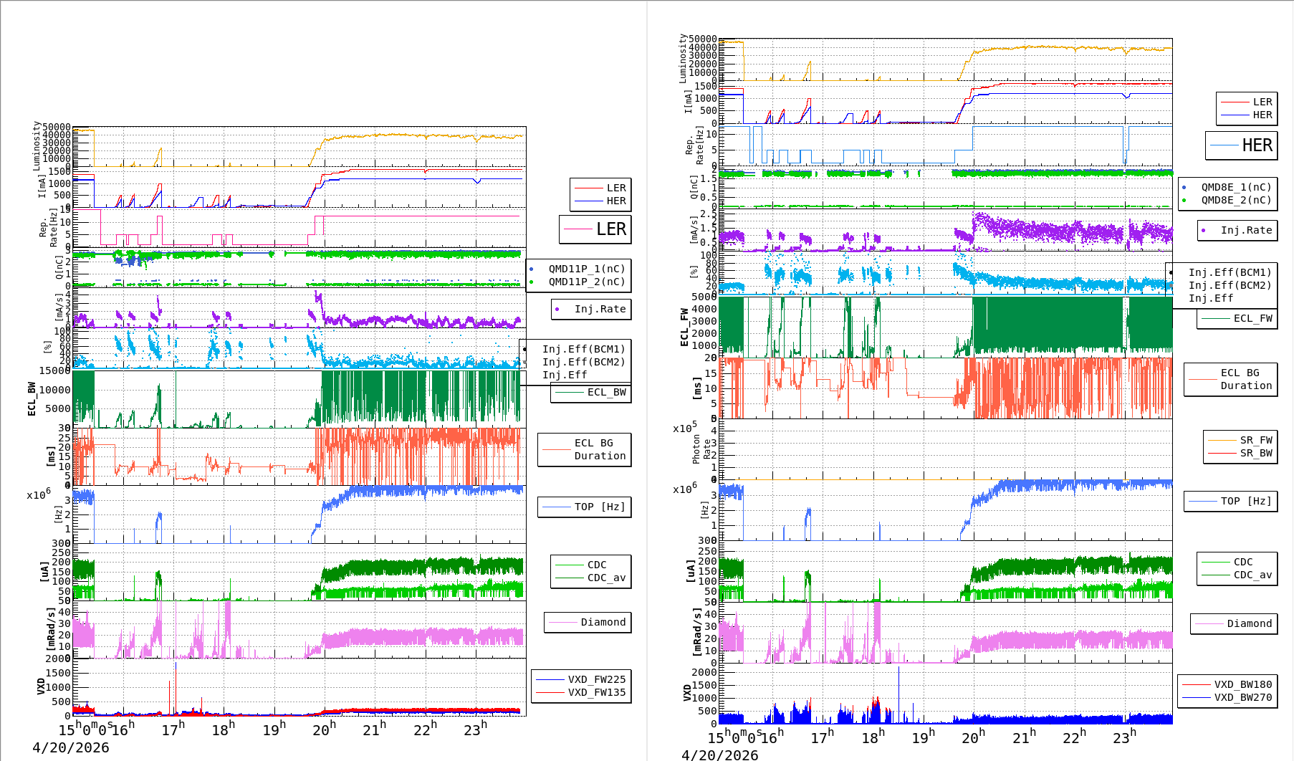
Task: Select the SR_BW legend entry
Action: 1256,453
